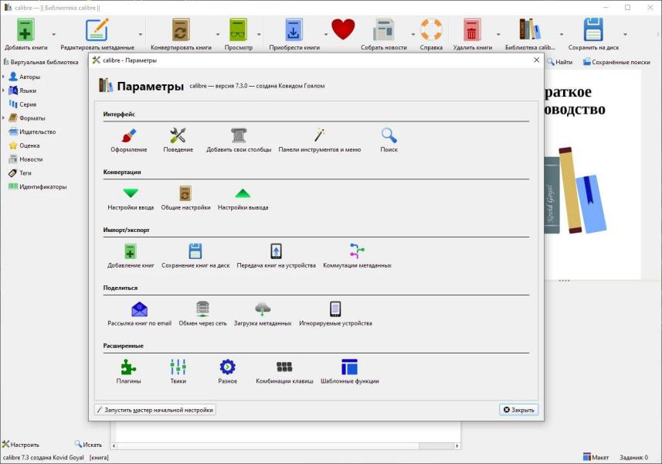Viewport: 662px width, 464px height.
Task: Open dropdown arrow next to Удалить книги
Action: [498, 34]
